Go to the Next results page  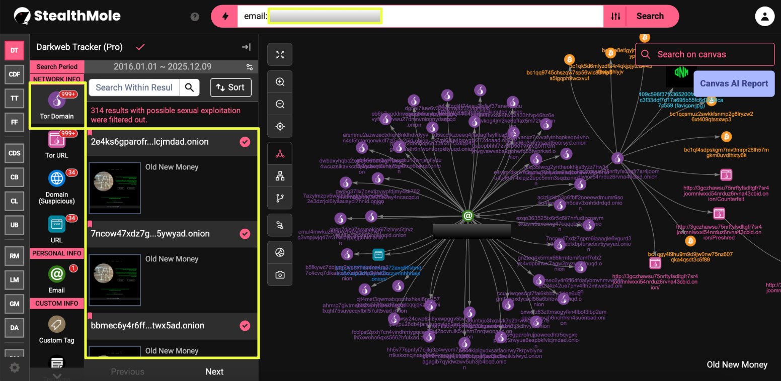(214, 371)
